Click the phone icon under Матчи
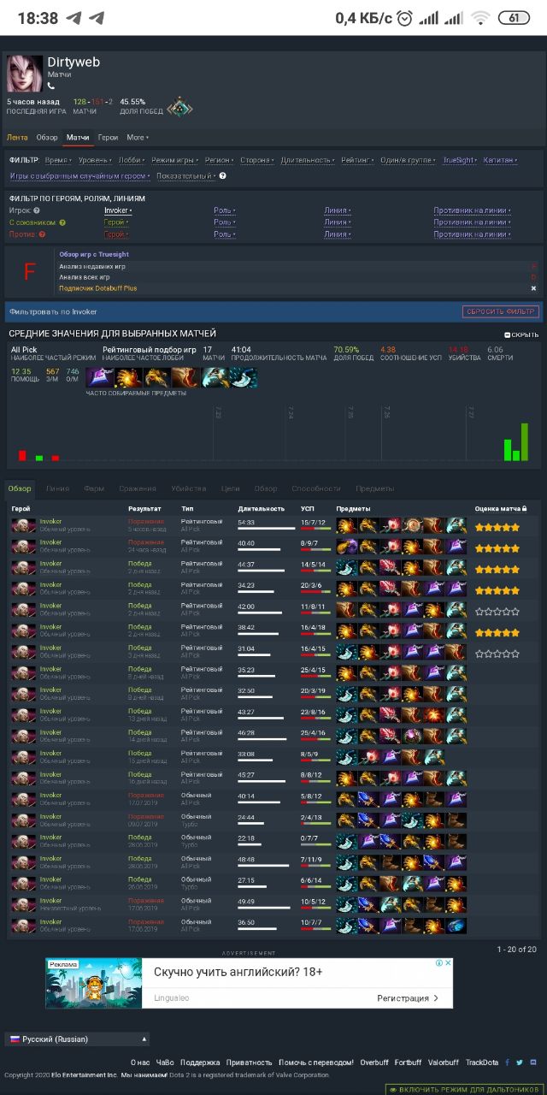The width and height of the screenshot is (547, 1095). click(x=50, y=86)
